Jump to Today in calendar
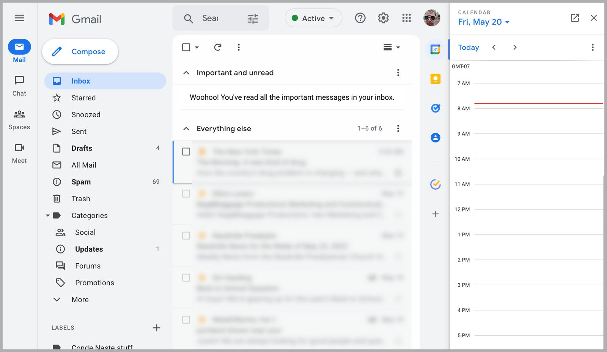607x352 pixels. 469,47
